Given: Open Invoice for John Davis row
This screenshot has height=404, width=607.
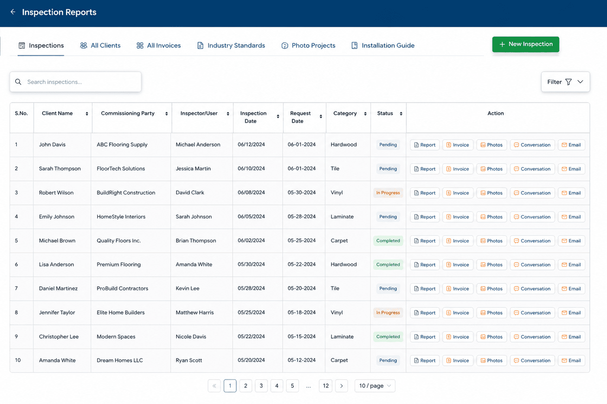Looking at the screenshot, I should click(x=458, y=145).
